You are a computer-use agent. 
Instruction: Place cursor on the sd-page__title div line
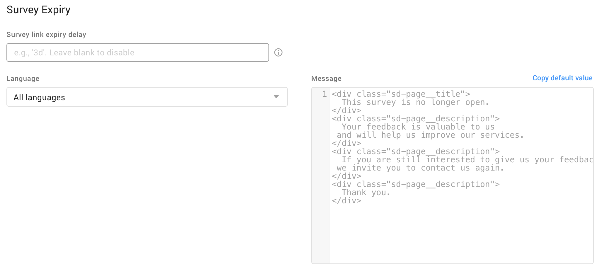point(400,94)
